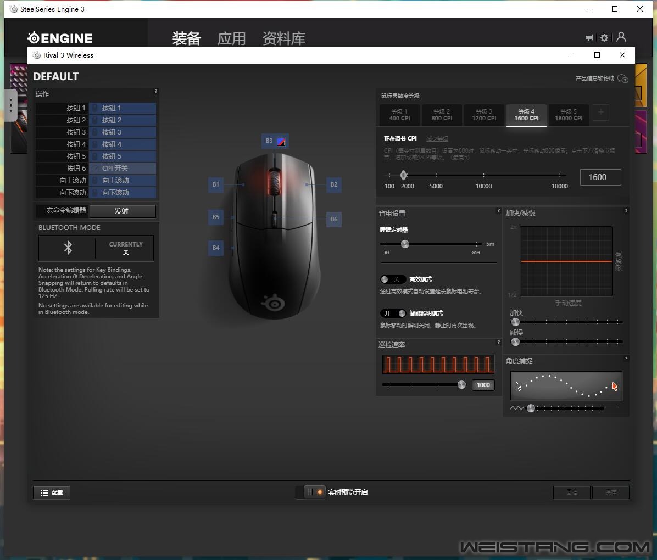
Task: Click the angle snapping preview box
Action: [566, 386]
